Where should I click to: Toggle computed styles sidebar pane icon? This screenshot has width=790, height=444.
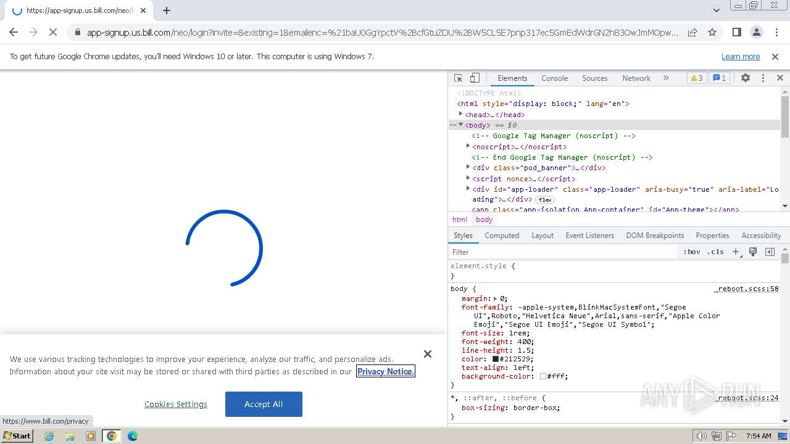770,252
